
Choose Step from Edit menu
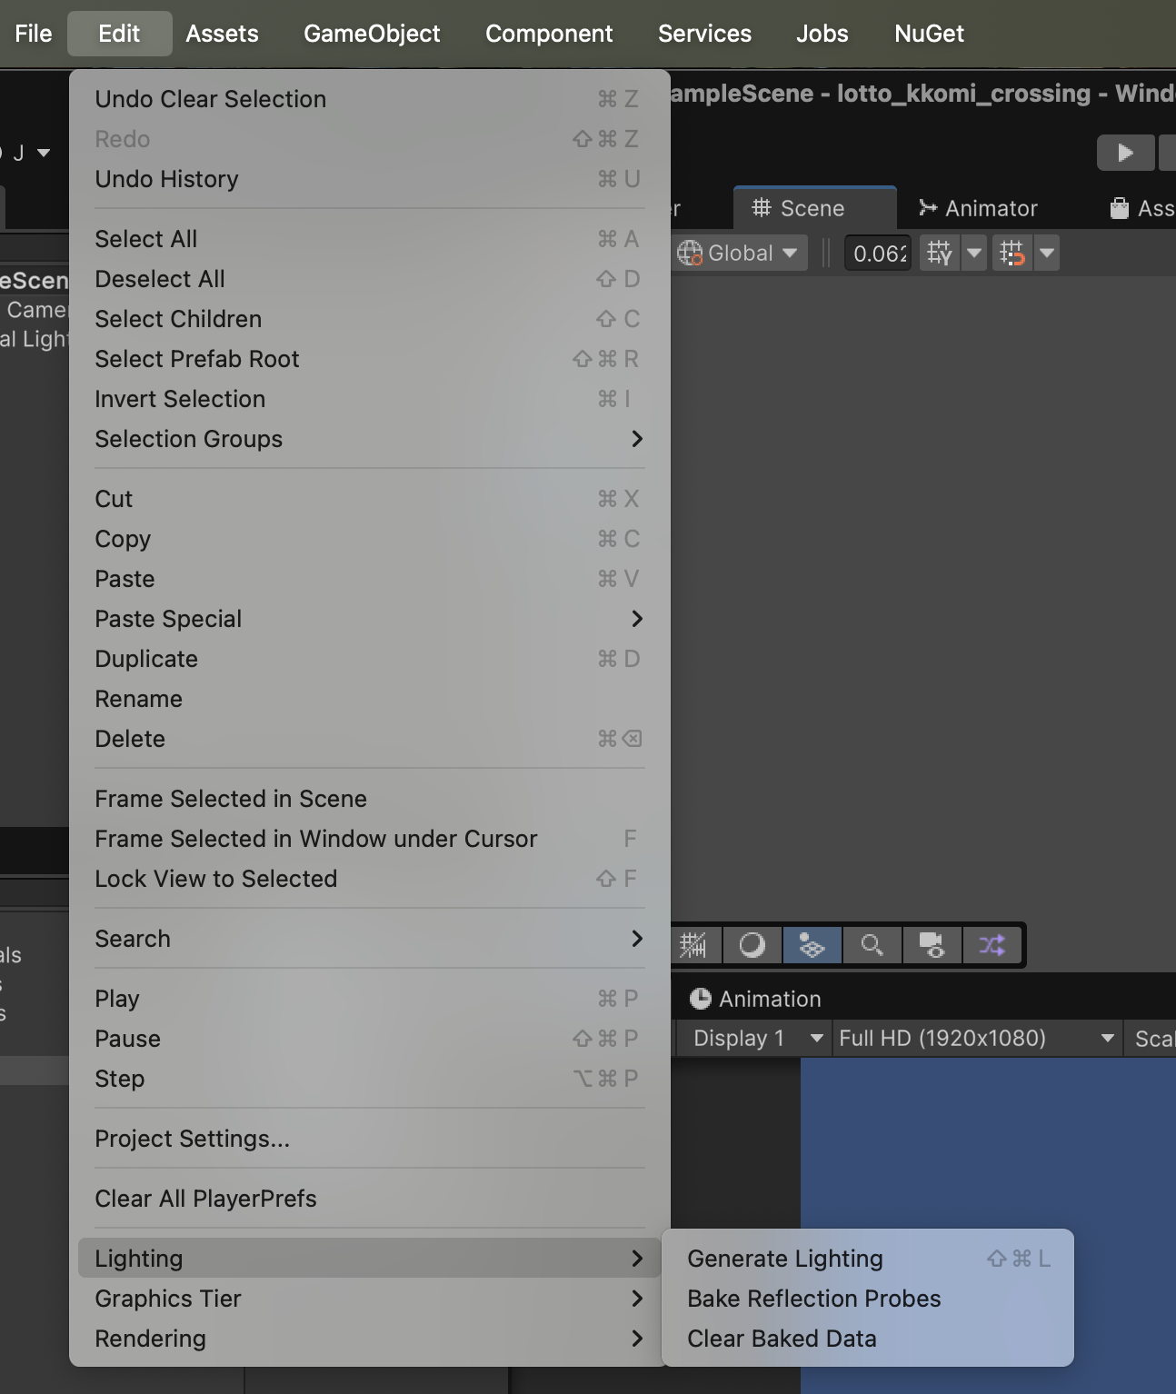point(369,1079)
